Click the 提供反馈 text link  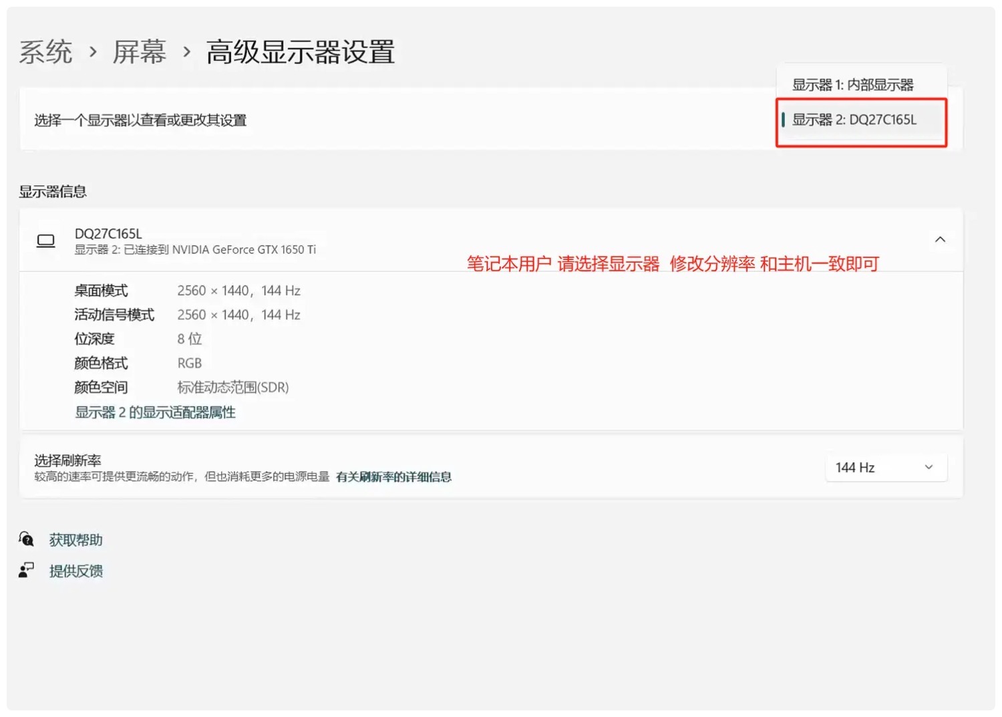75,571
